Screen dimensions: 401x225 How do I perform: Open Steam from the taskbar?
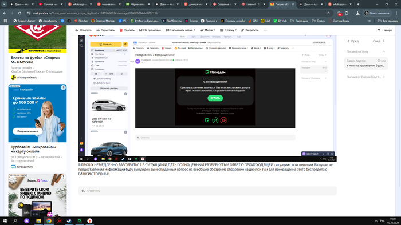[69, 221]
